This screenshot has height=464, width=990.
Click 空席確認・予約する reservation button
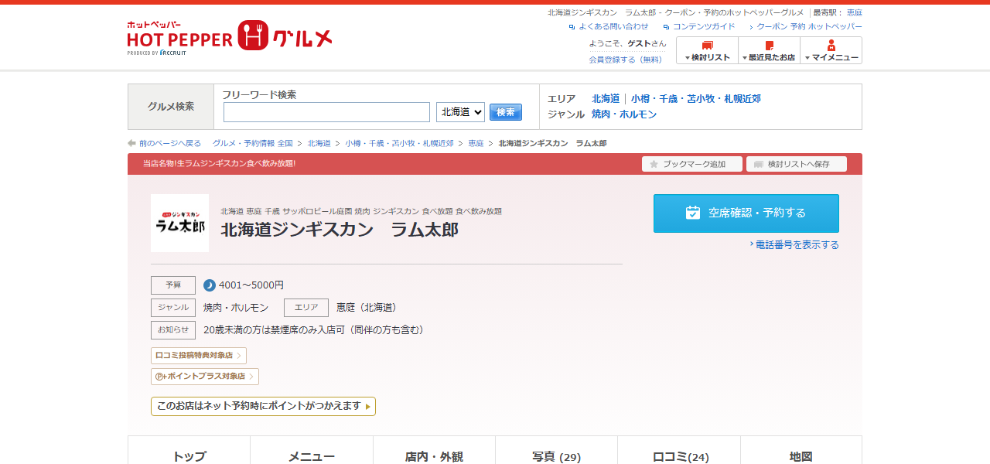point(746,213)
